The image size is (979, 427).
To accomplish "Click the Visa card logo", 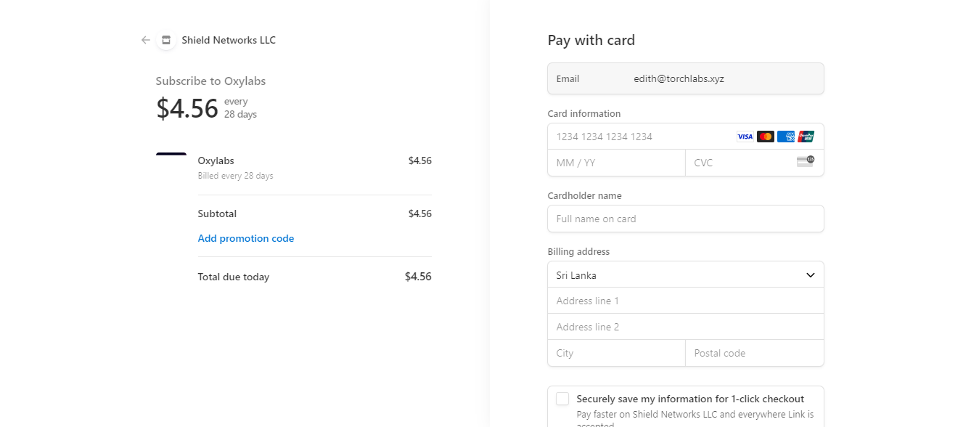I will (x=745, y=137).
